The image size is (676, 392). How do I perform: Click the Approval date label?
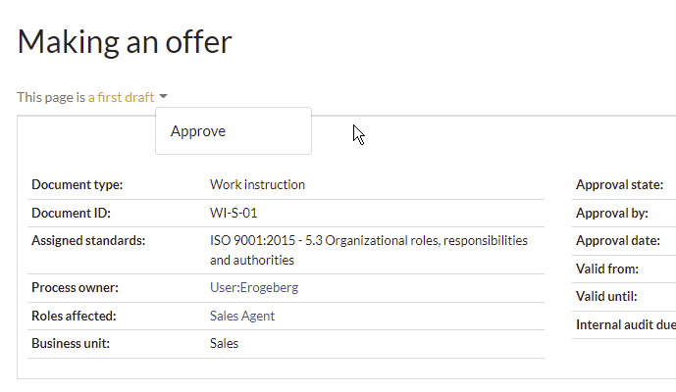[x=618, y=240]
